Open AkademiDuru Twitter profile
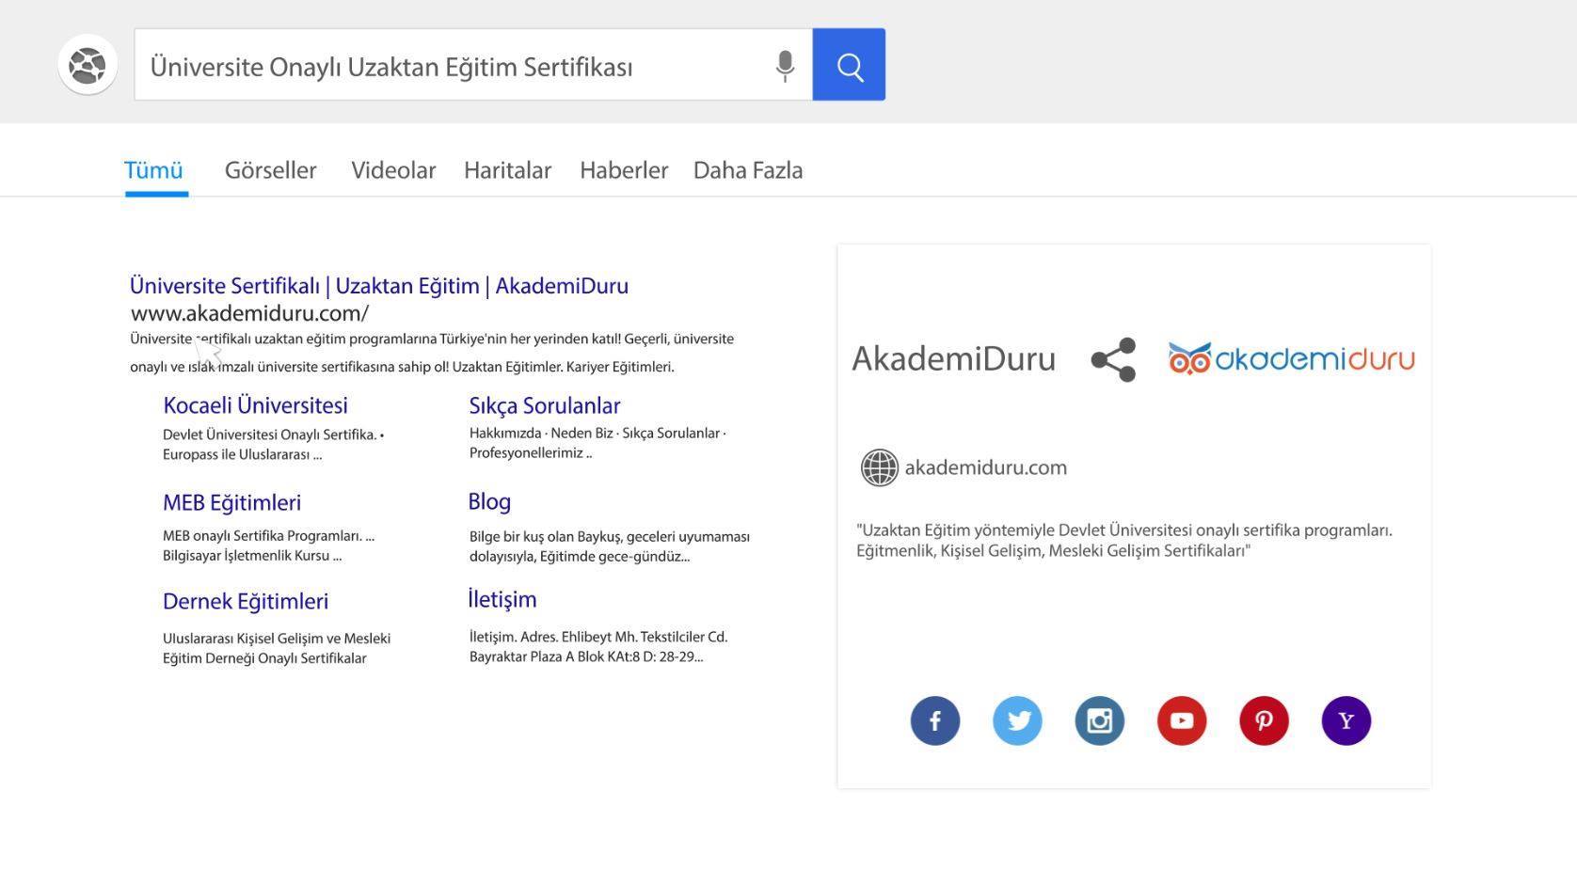Image resolution: width=1577 pixels, height=885 pixels. click(x=1017, y=720)
